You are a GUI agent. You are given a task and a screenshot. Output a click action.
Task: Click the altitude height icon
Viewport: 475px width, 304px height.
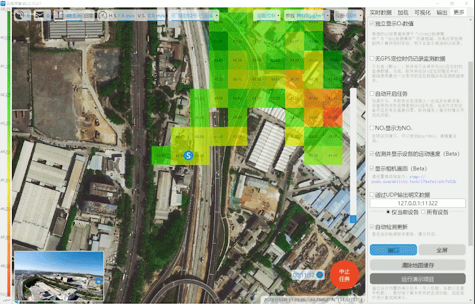59,15
